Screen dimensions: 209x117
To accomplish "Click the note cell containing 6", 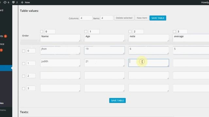I will tap(149, 50).
